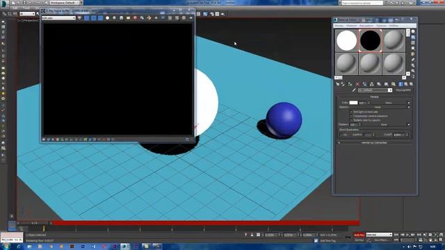Open Utilities menu in Material Editor

[x=394, y=26]
